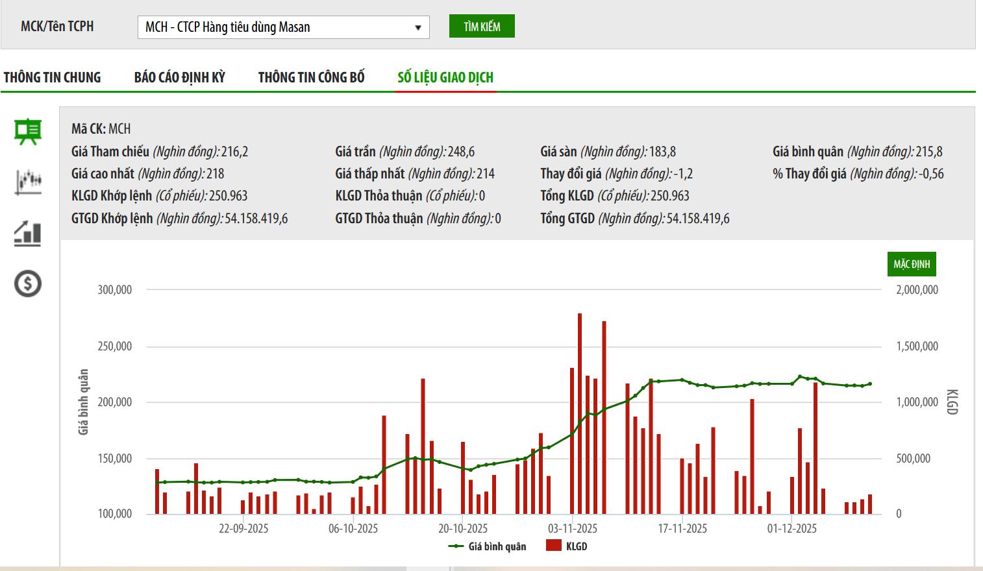Expand the stock selector dropdown arrow

(417, 27)
